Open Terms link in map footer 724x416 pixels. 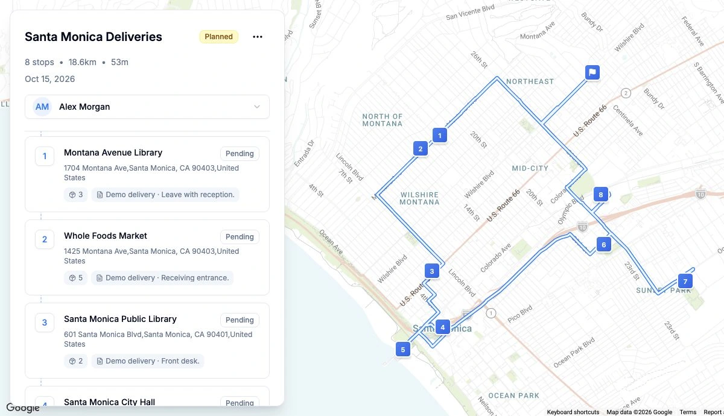[x=688, y=412]
